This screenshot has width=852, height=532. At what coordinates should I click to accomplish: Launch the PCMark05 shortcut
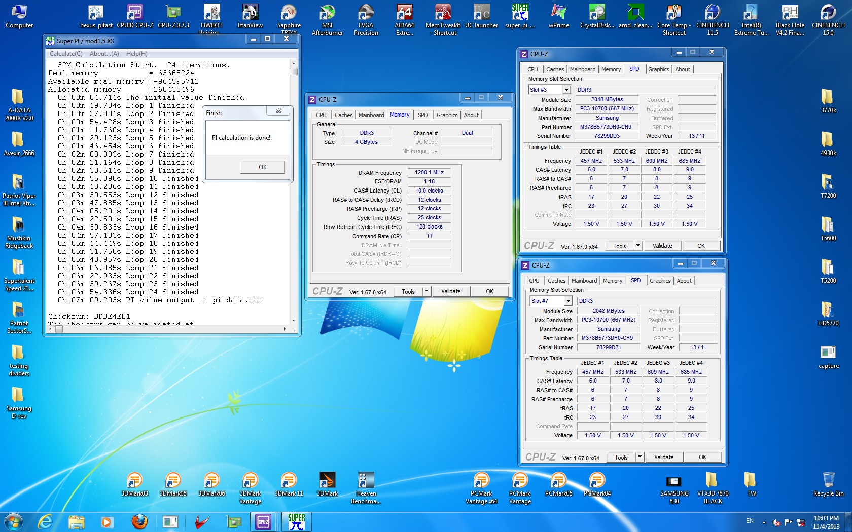(558, 484)
